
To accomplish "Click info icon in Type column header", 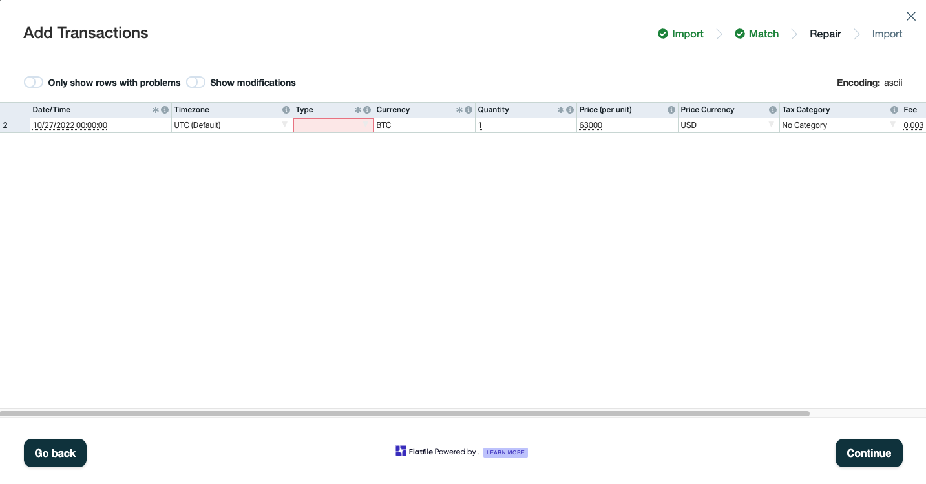I will (x=367, y=110).
